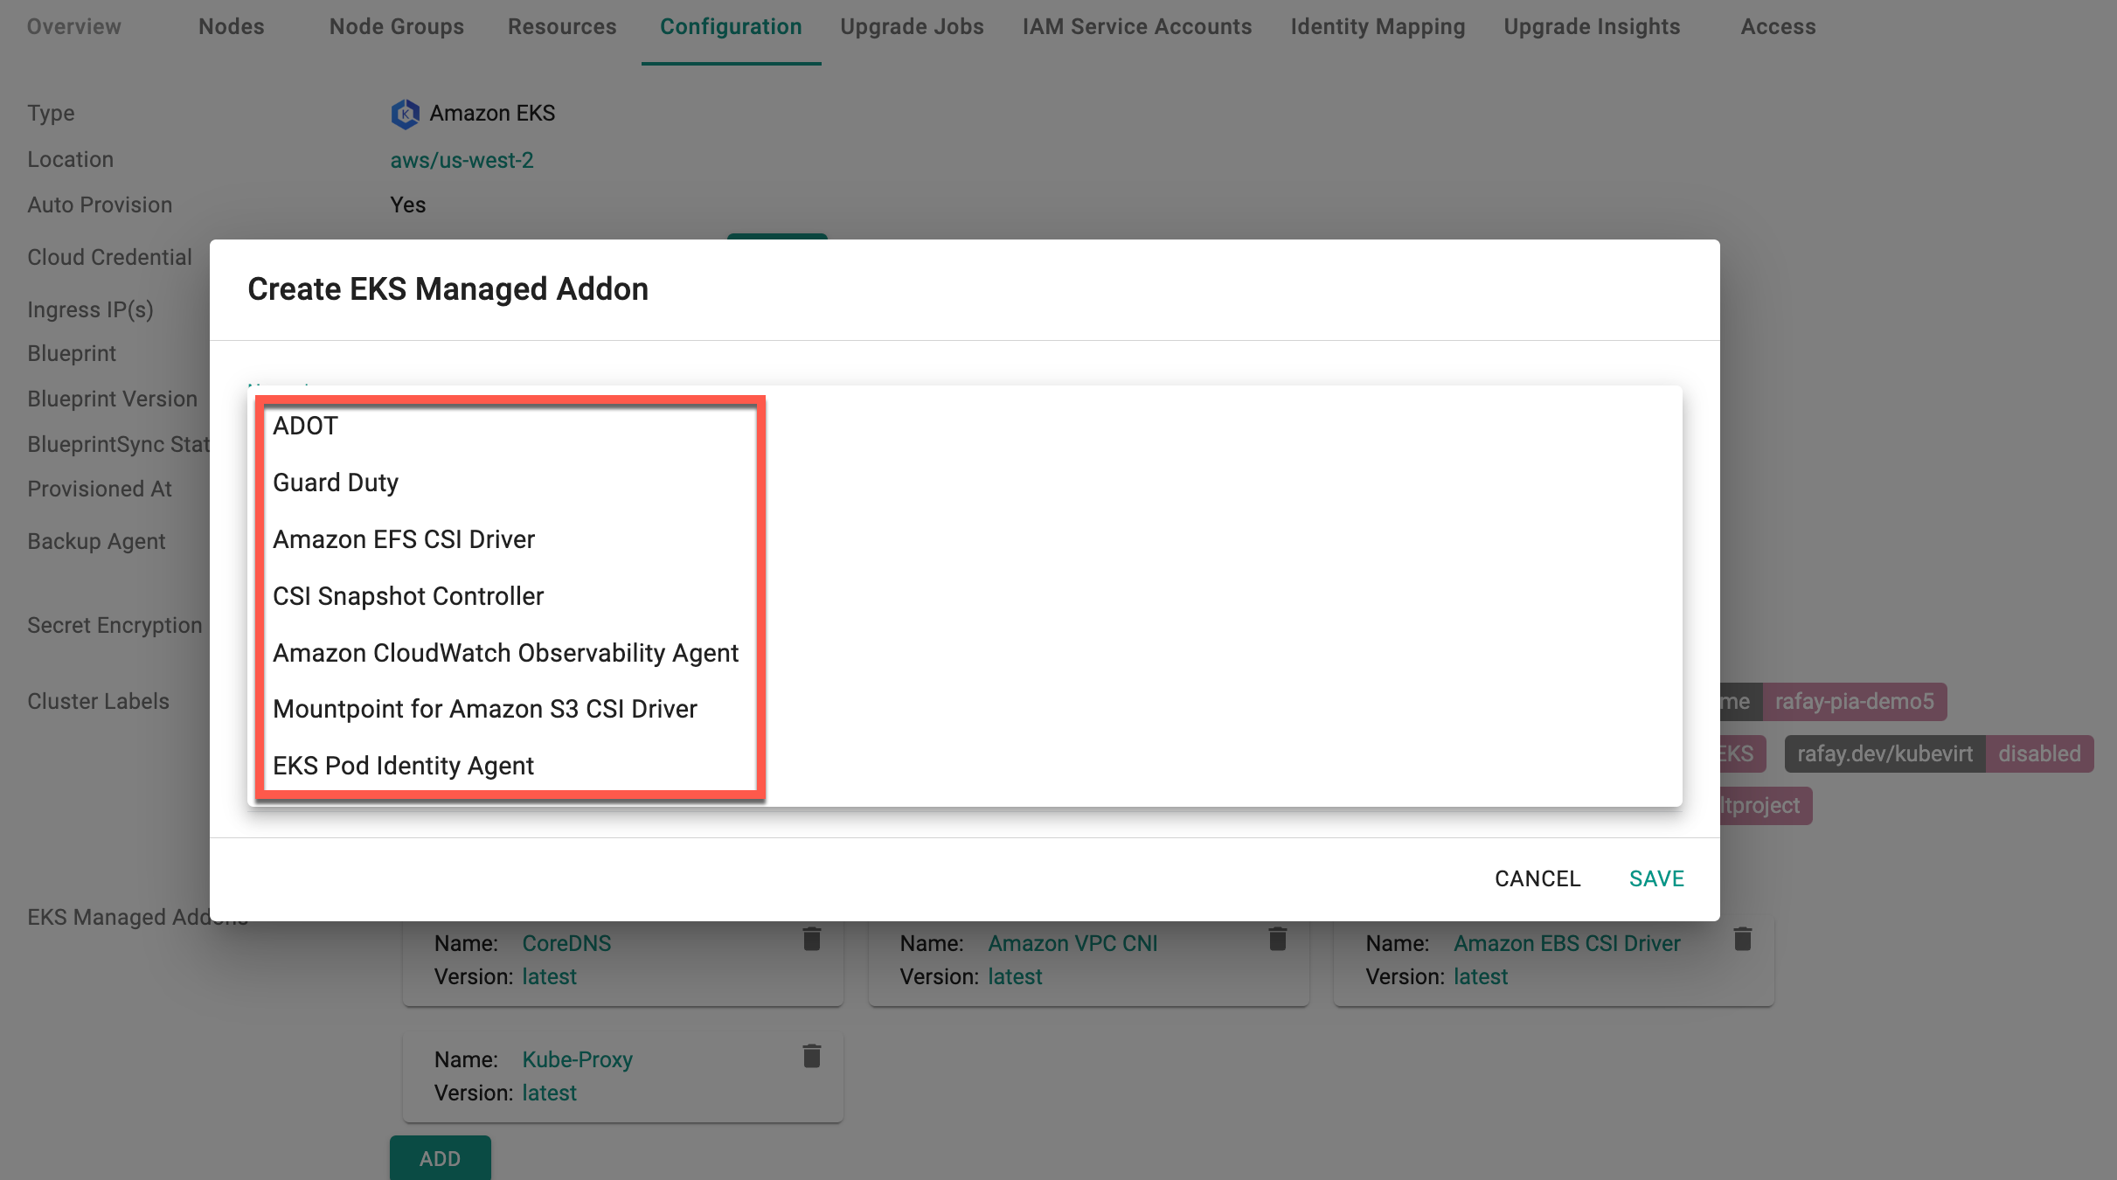Click the Backup Agent field label
Screen dimensions: 2117x1180
coord(96,541)
